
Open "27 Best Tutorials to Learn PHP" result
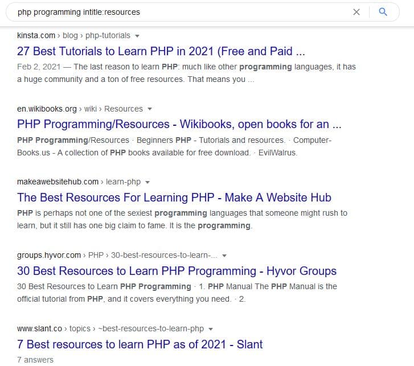(x=161, y=51)
